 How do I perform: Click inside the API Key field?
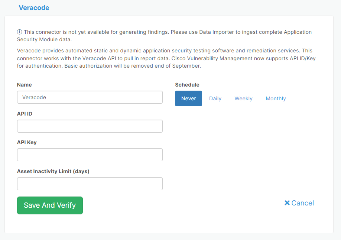90,155
